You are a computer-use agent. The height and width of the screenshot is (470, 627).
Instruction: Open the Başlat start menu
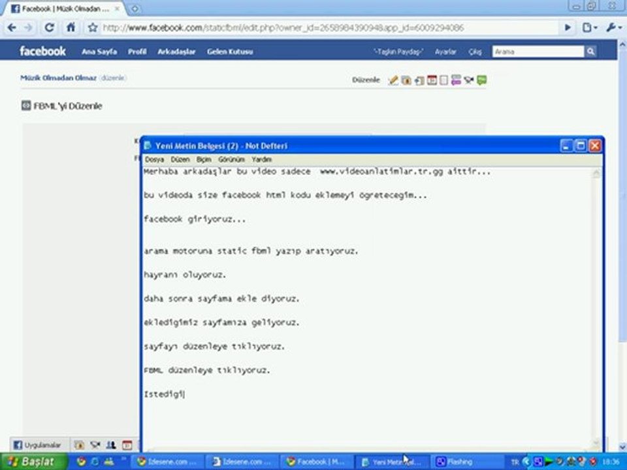pyautogui.click(x=33, y=462)
